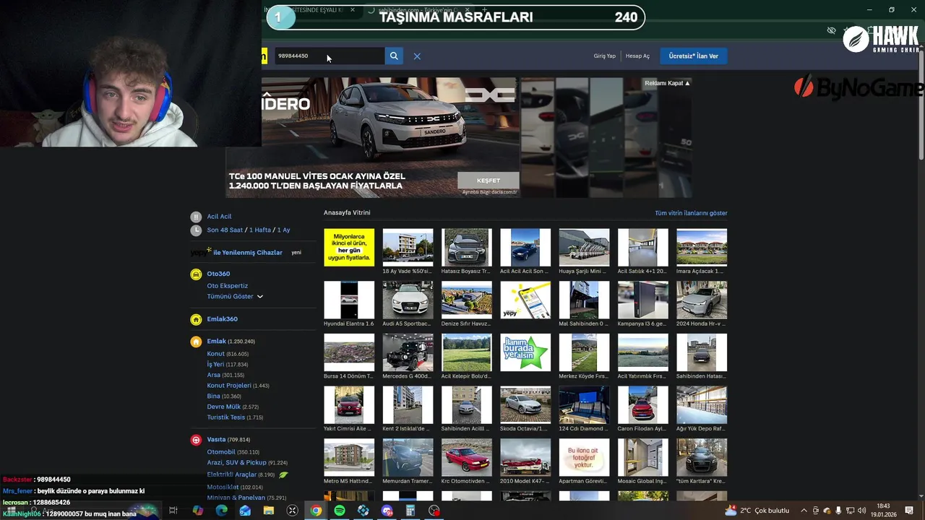
Task: Click the Emlak360 house icon
Action: pos(196,319)
